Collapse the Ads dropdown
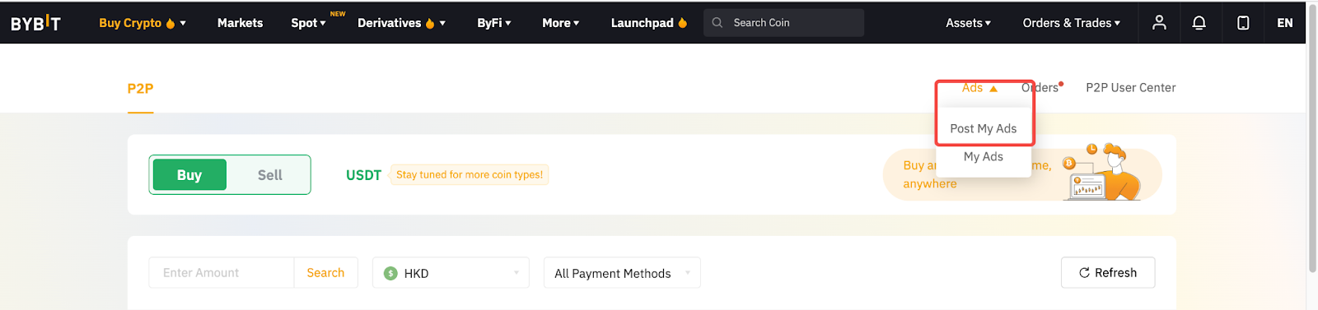This screenshot has height=310, width=1318. point(979,88)
